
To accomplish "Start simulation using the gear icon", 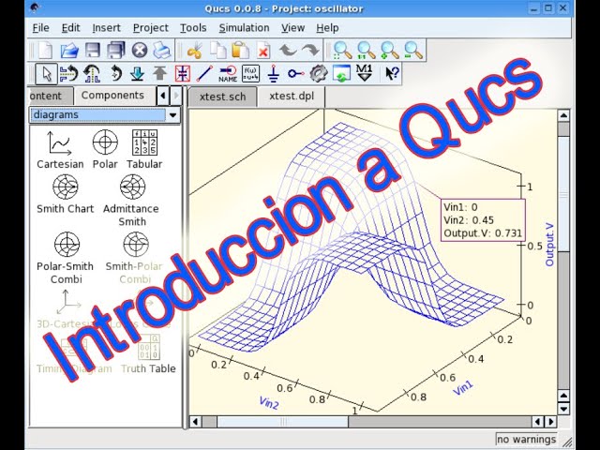I will 319,73.
